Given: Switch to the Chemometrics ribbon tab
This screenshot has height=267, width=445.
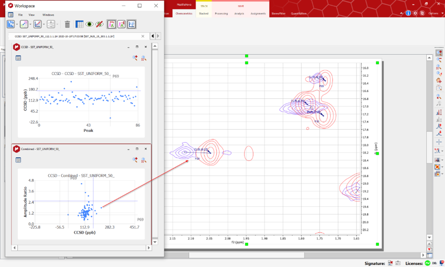Looking at the screenshot, I should [x=184, y=13].
